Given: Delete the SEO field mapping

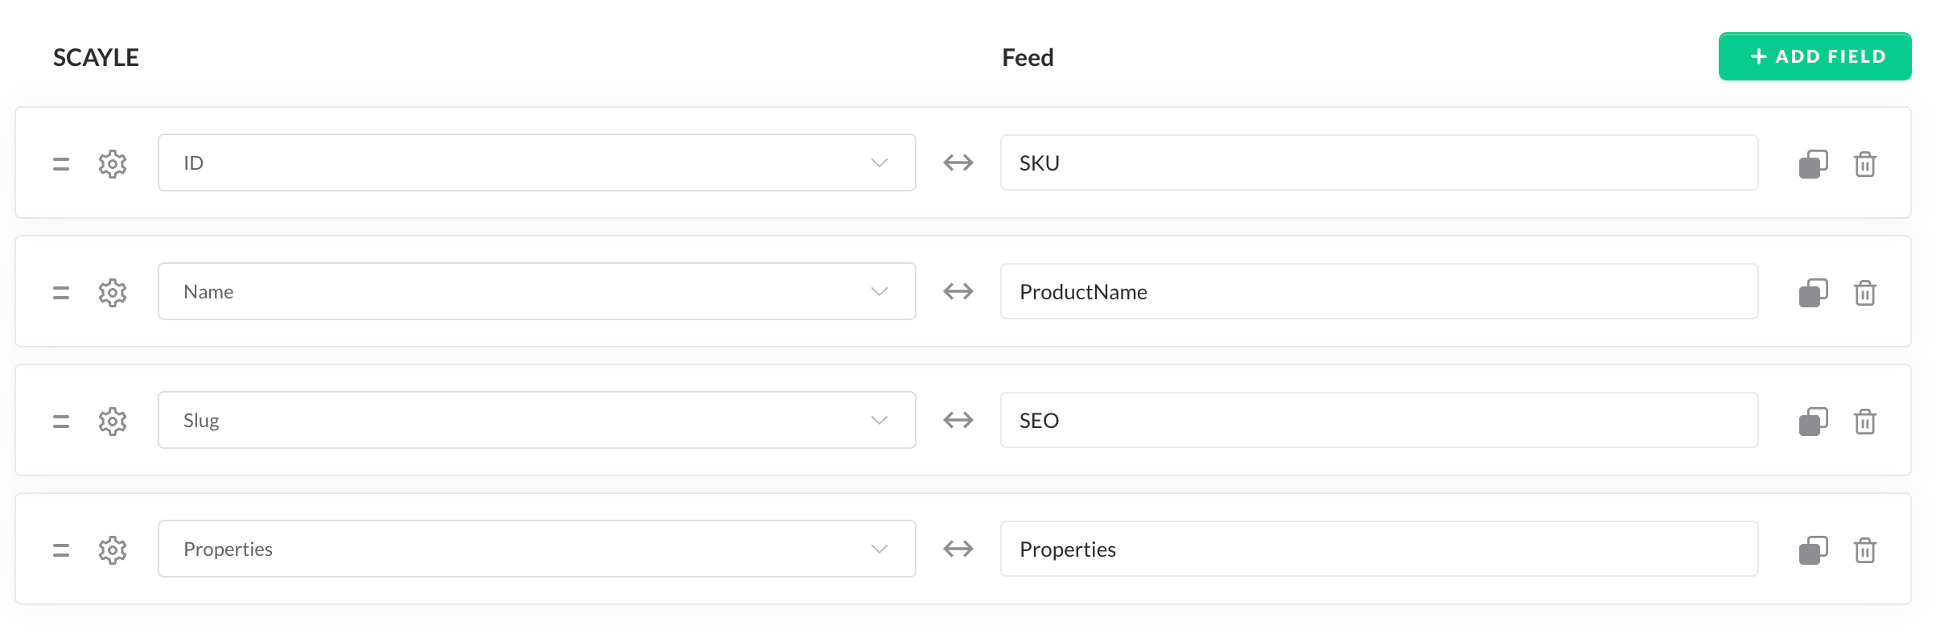Looking at the screenshot, I should coord(1864,421).
